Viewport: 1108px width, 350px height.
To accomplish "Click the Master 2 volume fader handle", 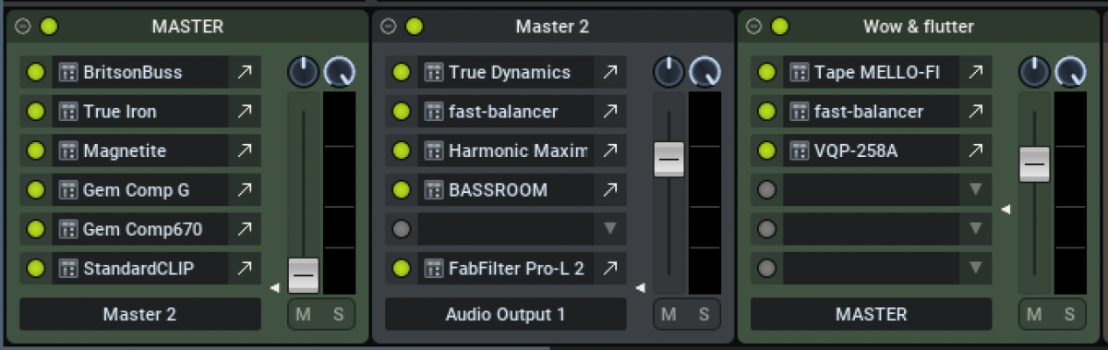I will point(669,159).
